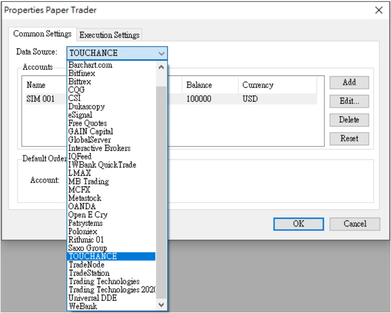
Task: Choose GAIN Capital from the list
Action: point(112,132)
